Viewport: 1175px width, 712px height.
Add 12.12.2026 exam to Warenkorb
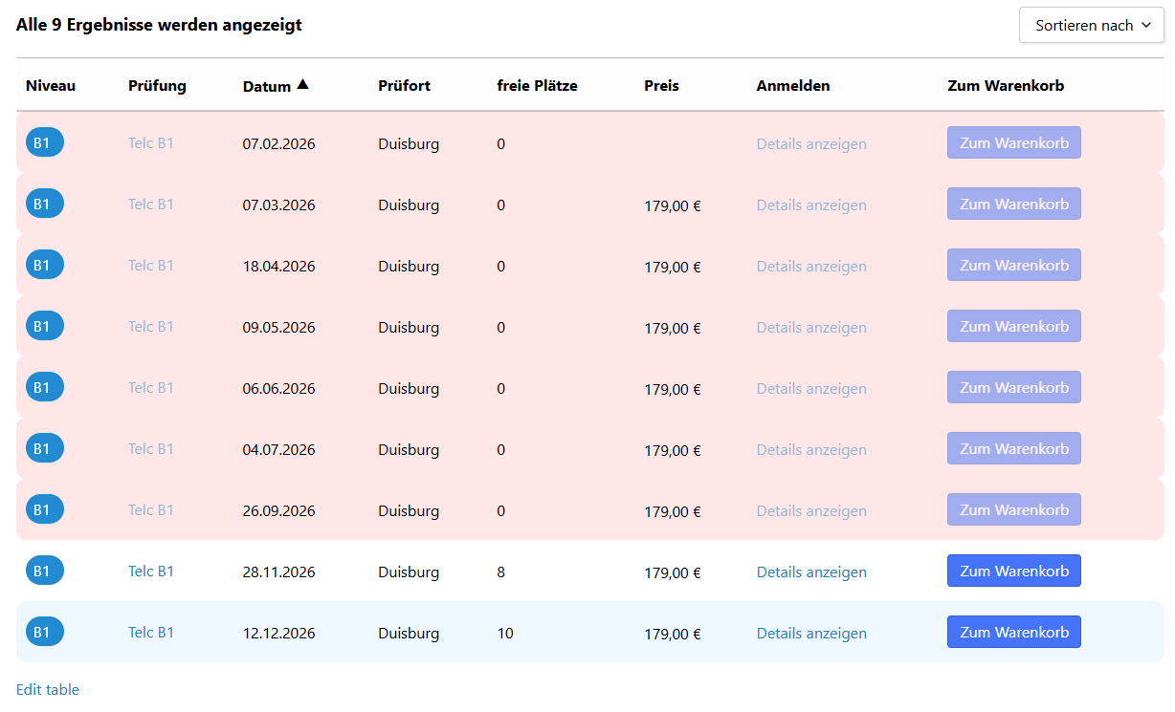click(x=1013, y=632)
